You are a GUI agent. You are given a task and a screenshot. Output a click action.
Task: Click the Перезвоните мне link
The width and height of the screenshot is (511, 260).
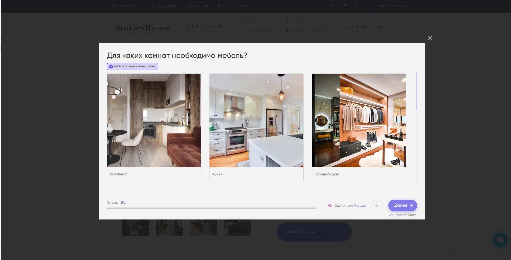pos(395,6)
